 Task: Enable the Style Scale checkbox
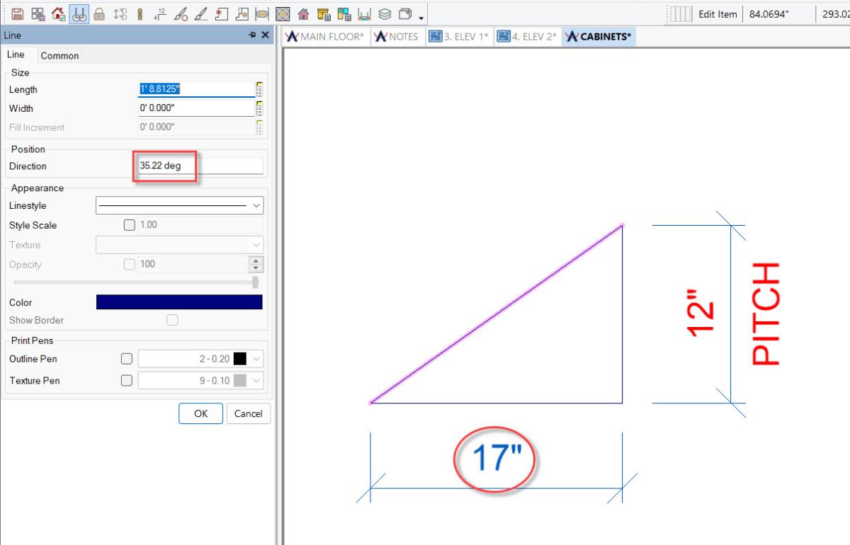point(129,225)
